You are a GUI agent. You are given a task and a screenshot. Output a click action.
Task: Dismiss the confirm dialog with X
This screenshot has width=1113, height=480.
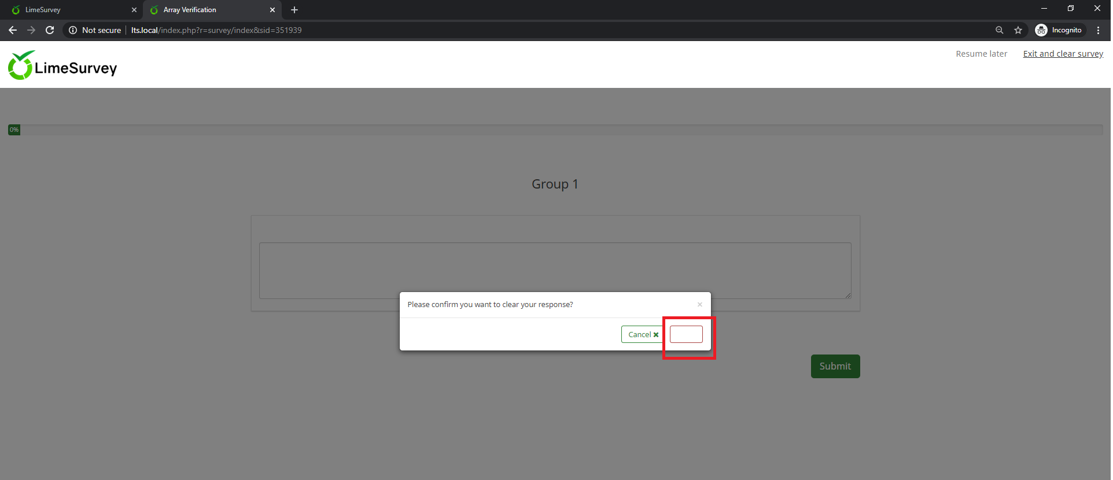[x=699, y=304]
